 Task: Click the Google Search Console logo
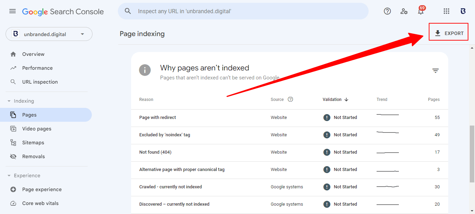(63, 11)
